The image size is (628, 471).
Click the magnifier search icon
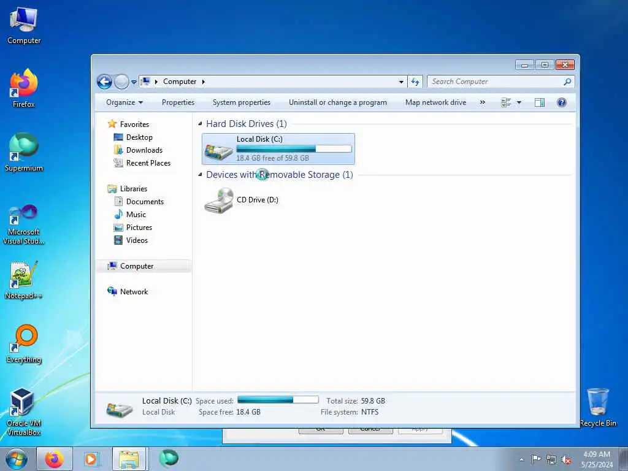pyautogui.click(x=567, y=82)
